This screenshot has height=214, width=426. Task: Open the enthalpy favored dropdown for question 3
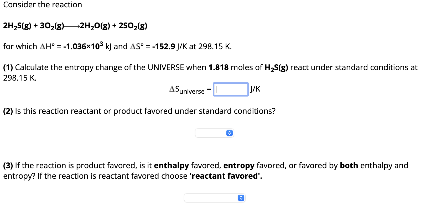tap(215, 198)
